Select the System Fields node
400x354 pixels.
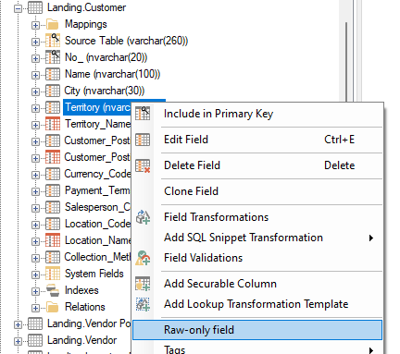[94, 274]
